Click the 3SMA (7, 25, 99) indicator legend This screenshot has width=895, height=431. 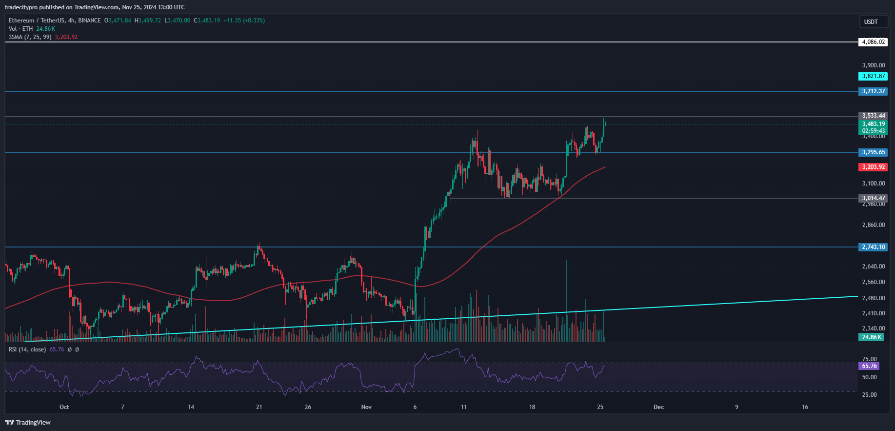click(x=30, y=37)
